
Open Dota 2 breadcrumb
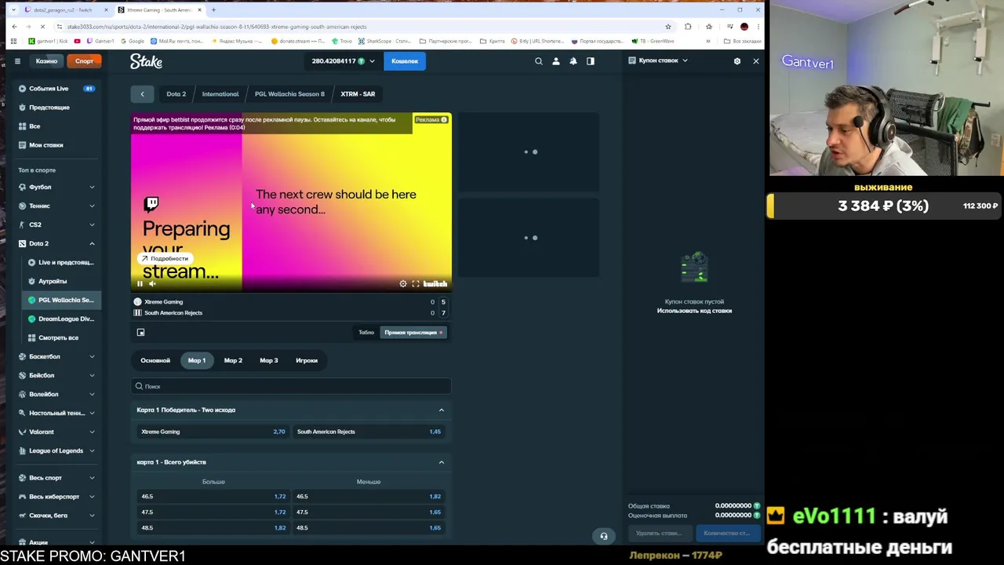pyautogui.click(x=176, y=94)
